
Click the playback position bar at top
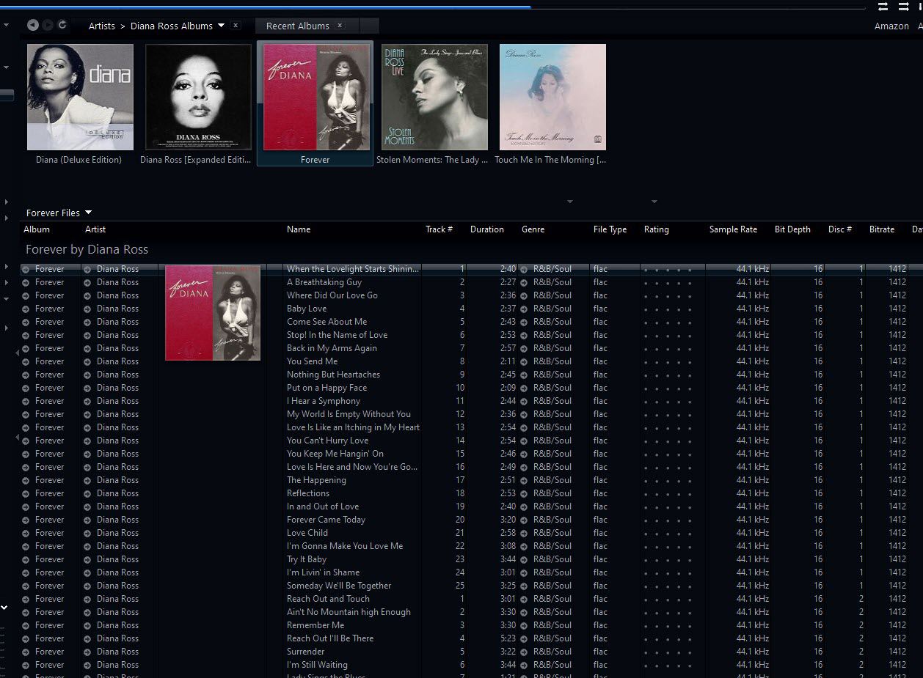pyautogui.click(x=433, y=7)
